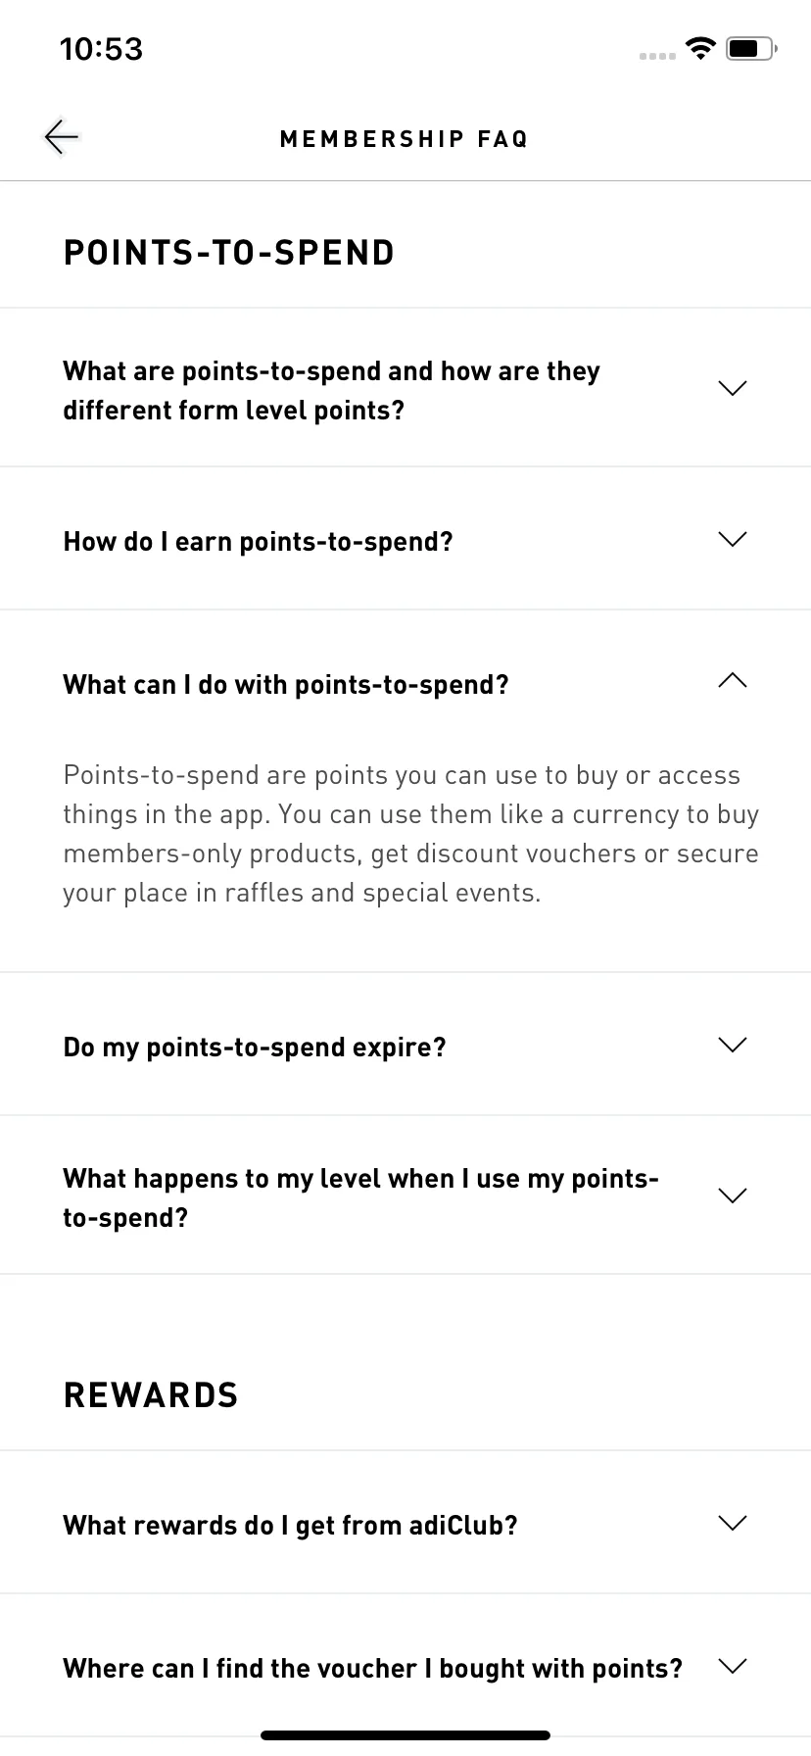Viewport: 811px width, 1756px height.
Task: Expand chevron beside How do I earn points-to-spend
Action: pyautogui.click(x=733, y=539)
